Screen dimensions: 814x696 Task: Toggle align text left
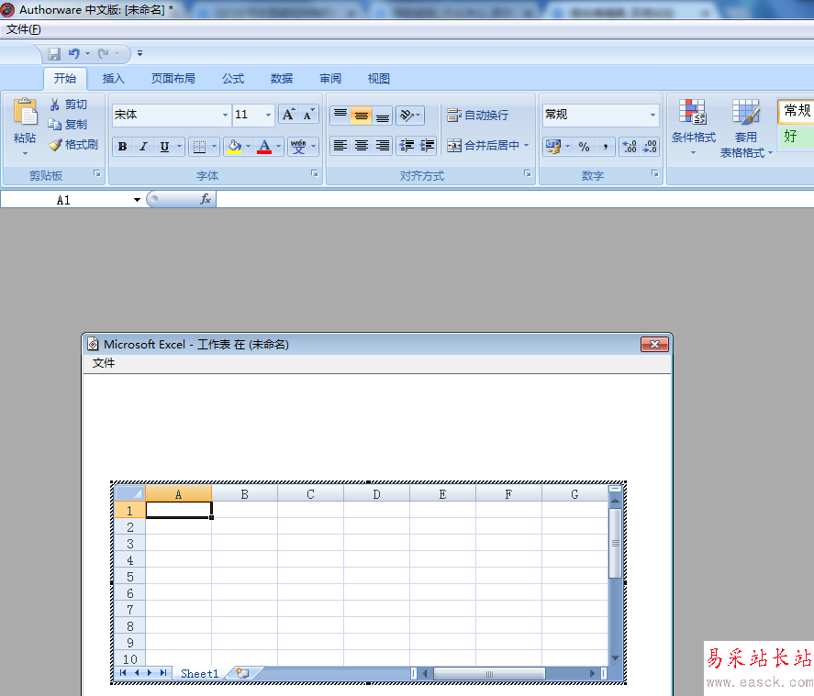(x=340, y=146)
